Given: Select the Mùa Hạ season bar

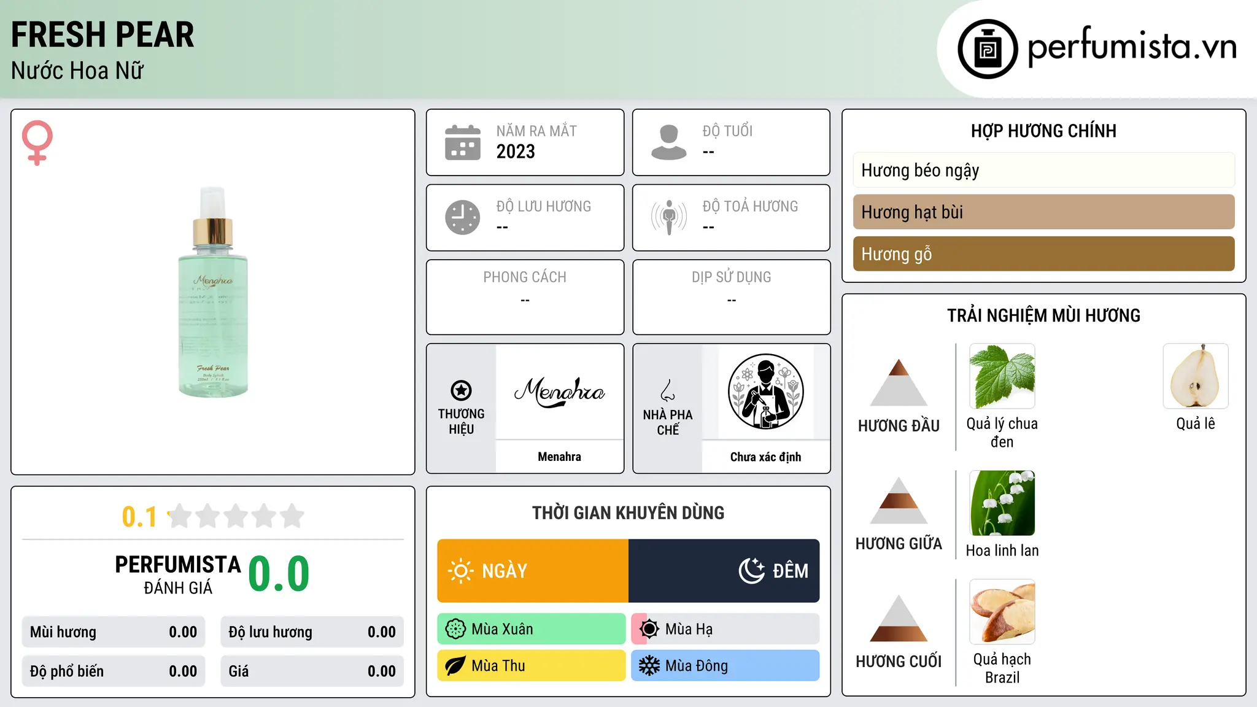Looking at the screenshot, I should [725, 629].
